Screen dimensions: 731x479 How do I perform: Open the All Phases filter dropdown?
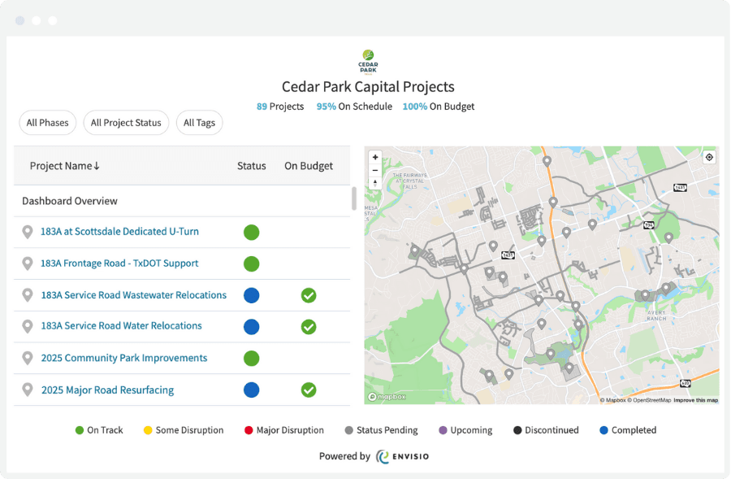tap(48, 123)
